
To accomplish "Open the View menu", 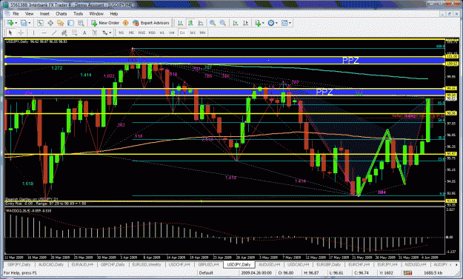I will 29,13.
